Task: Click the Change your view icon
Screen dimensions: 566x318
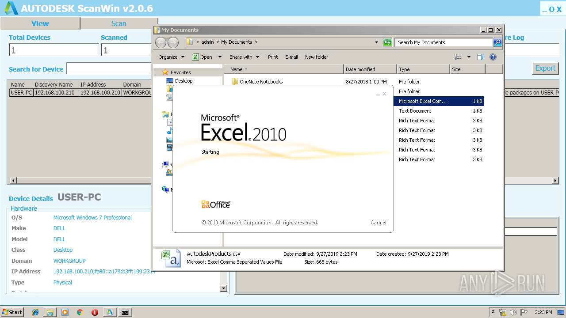Action: click(458, 57)
